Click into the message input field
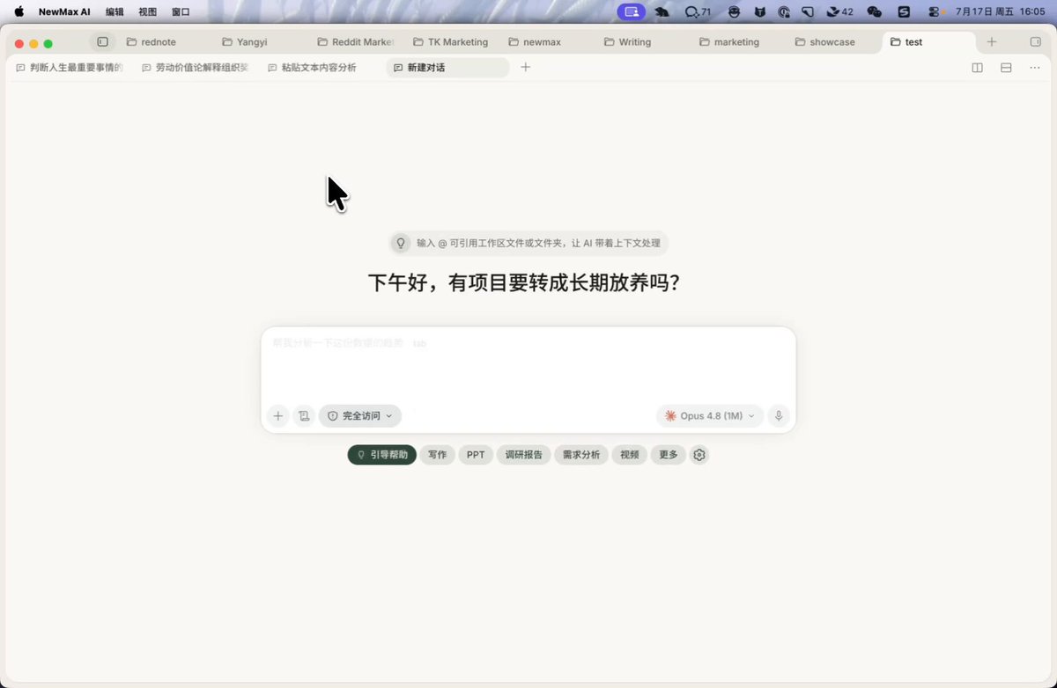The image size is (1057, 688). [x=528, y=365]
